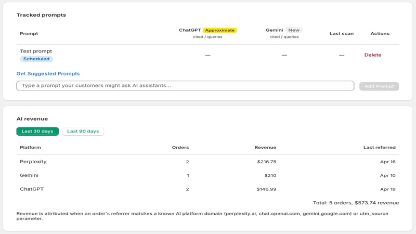Viewport: 416px width, 234px height.
Task: Open Get Suggested Prompts link
Action: 48,74
